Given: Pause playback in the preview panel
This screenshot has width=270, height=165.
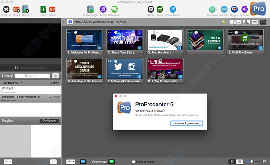Looking at the screenshot, I should (16, 68).
